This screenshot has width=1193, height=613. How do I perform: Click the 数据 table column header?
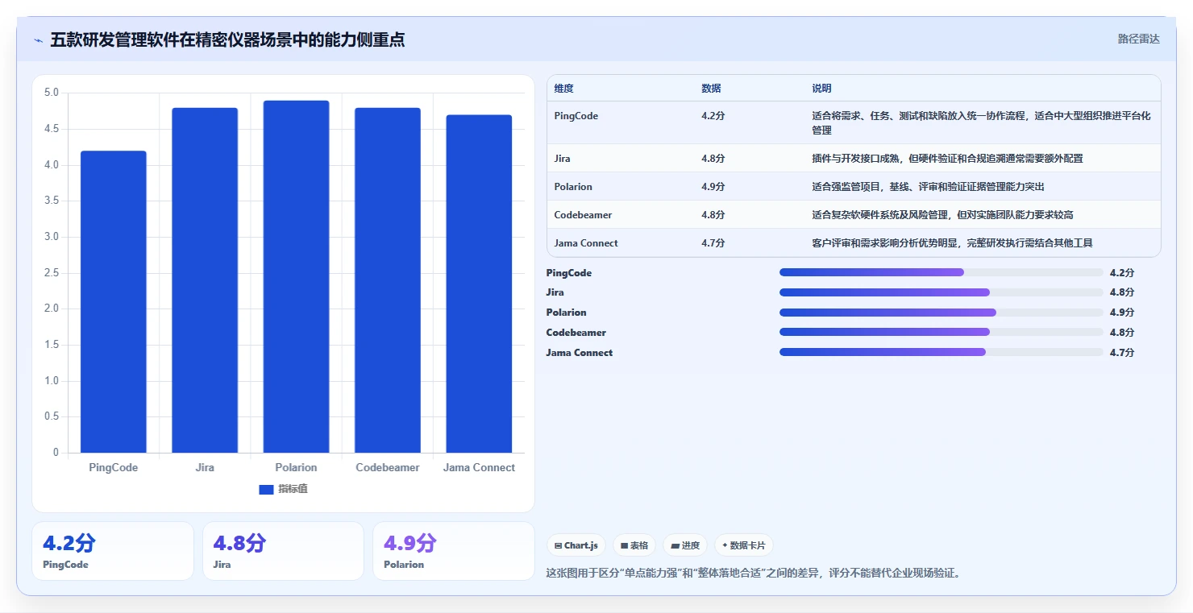(x=711, y=89)
